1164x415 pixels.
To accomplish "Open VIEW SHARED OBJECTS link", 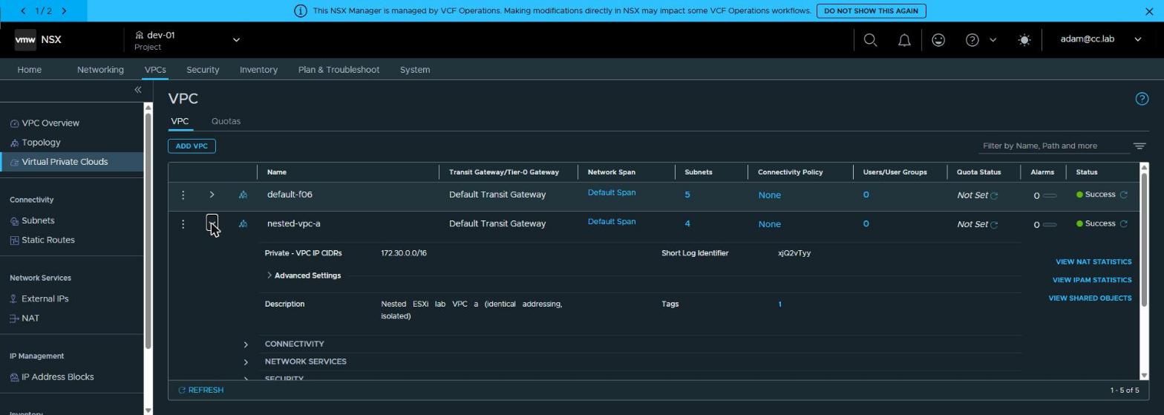I will coord(1090,298).
